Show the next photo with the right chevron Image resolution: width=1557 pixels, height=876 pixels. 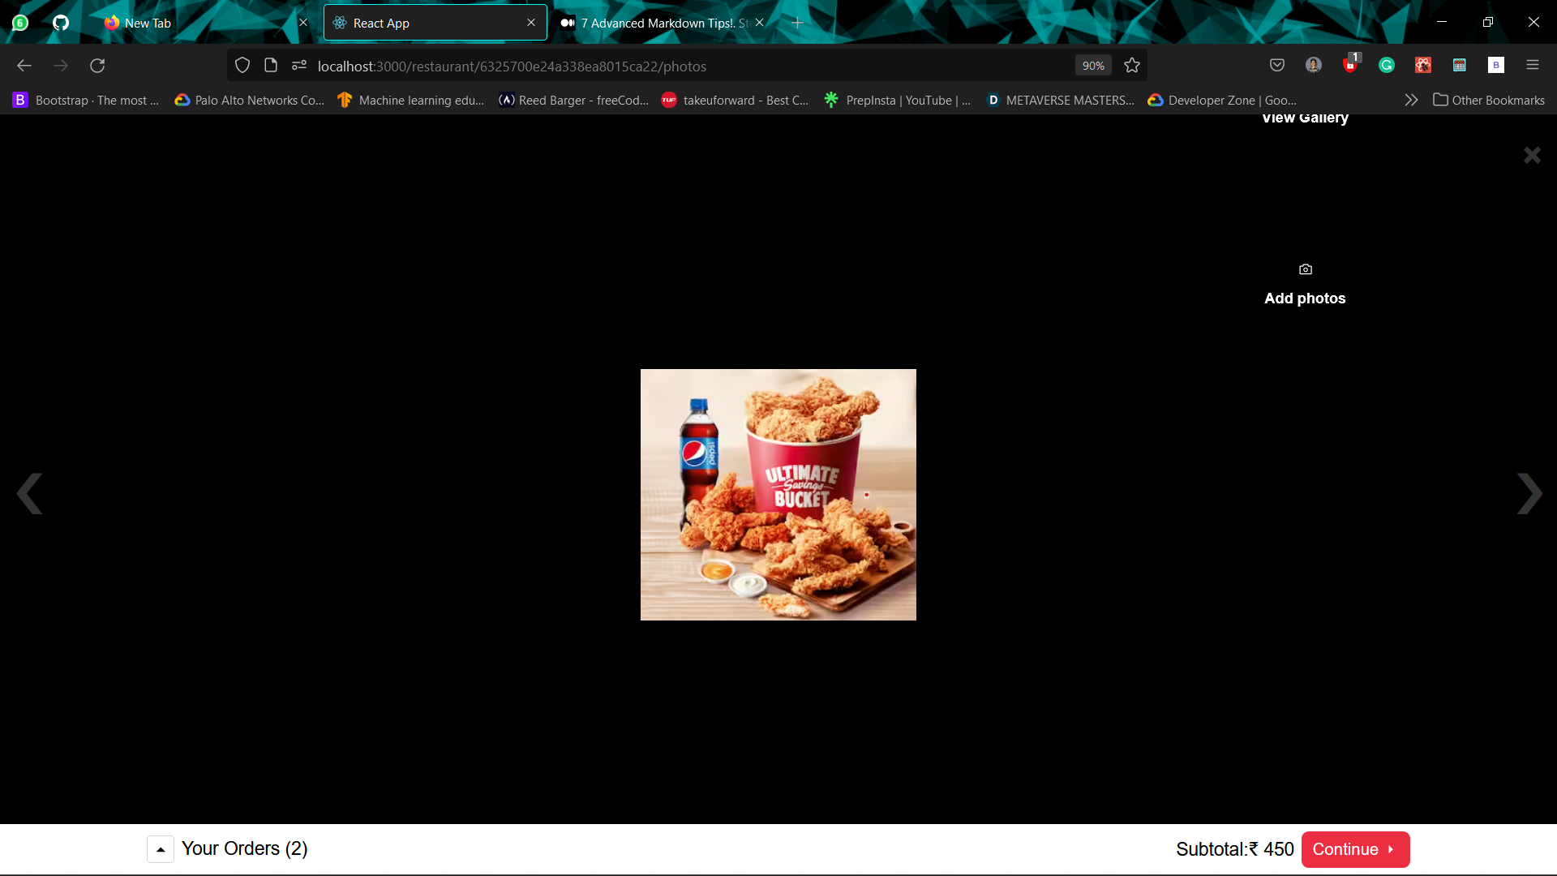[1529, 493]
